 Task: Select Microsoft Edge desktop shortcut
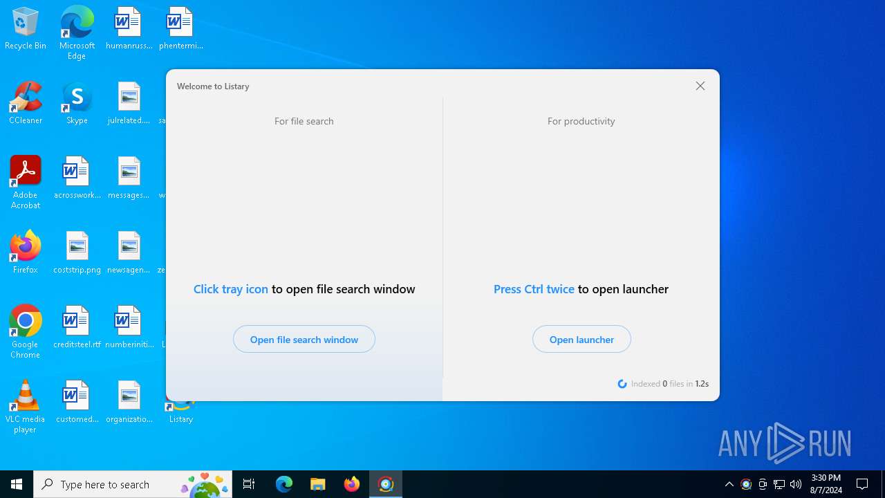click(77, 33)
